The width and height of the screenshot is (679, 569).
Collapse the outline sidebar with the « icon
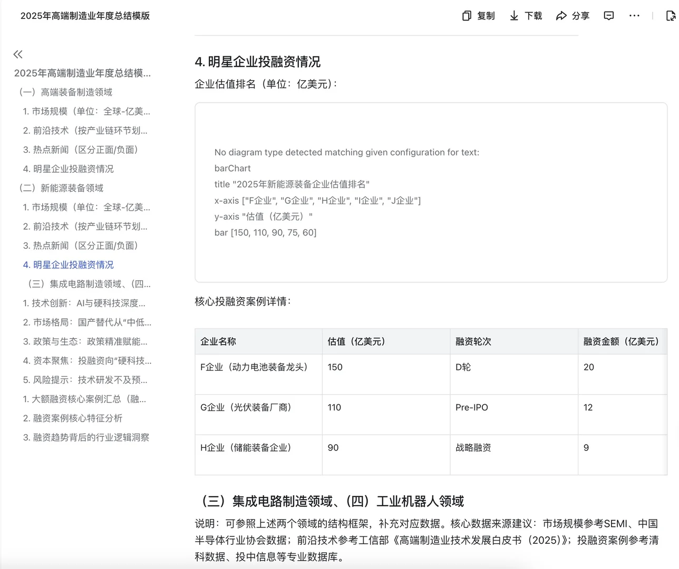tap(17, 54)
